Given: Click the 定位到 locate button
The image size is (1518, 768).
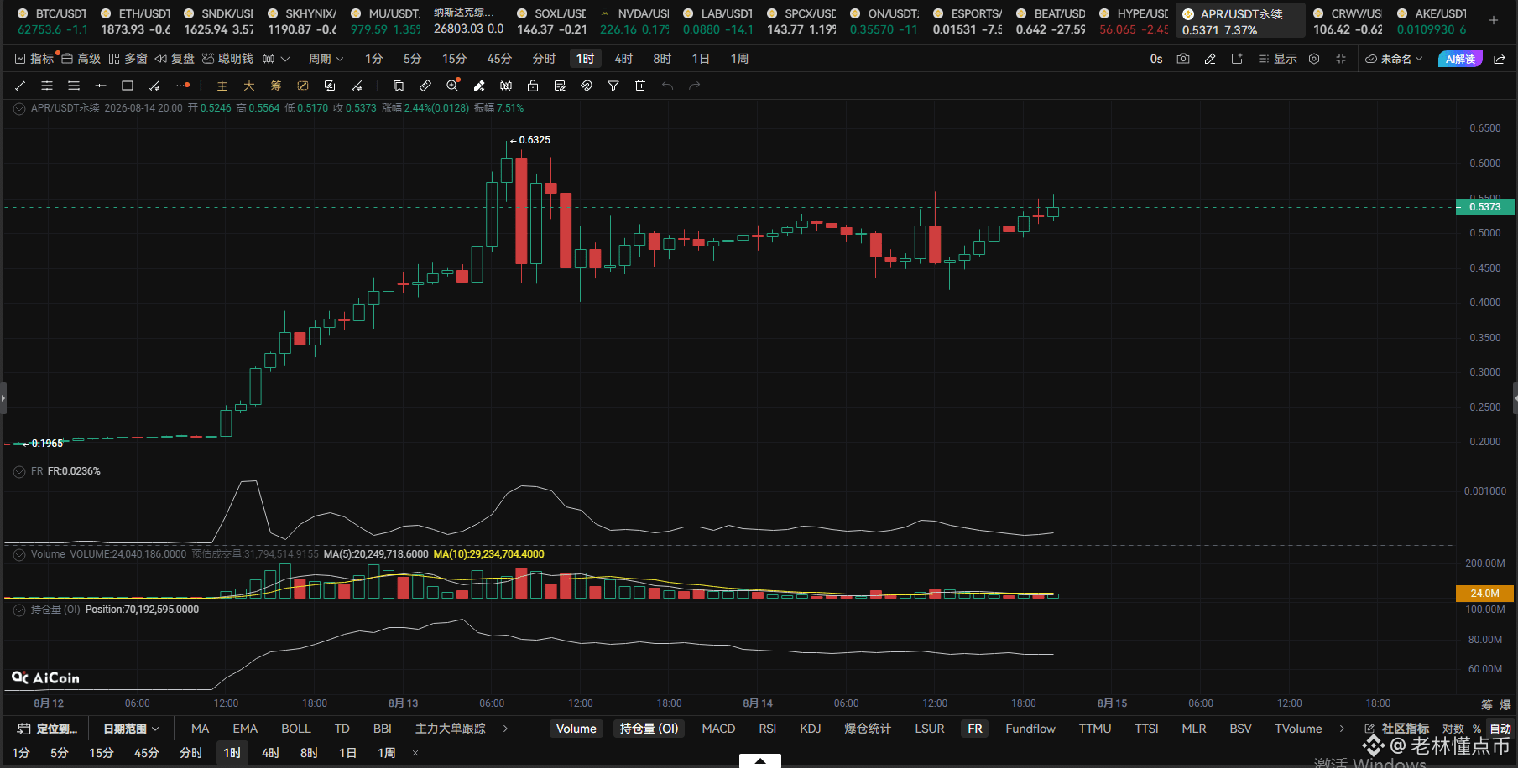Looking at the screenshot, I should coord(48,729).
